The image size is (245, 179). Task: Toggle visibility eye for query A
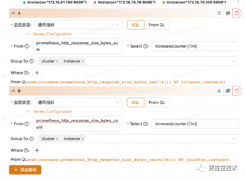[228, 13]
